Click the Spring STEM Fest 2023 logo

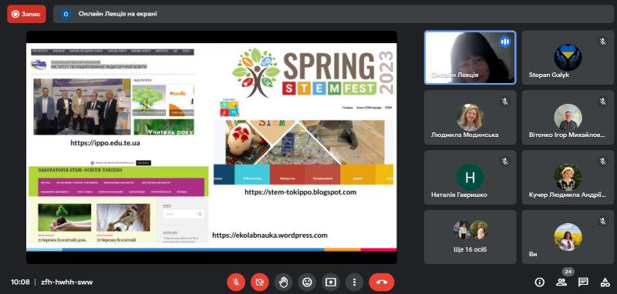pyautogui.click(x=313, y=72)
